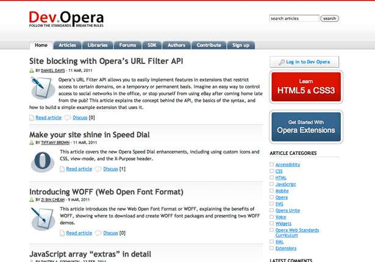Click the bullet icon beside Opera Unite category
The height and width of the screenshot is (262, 375).
click(x=271, y=210)
